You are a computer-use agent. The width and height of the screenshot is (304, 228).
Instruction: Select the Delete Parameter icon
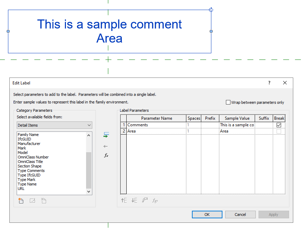pos(43,201)
